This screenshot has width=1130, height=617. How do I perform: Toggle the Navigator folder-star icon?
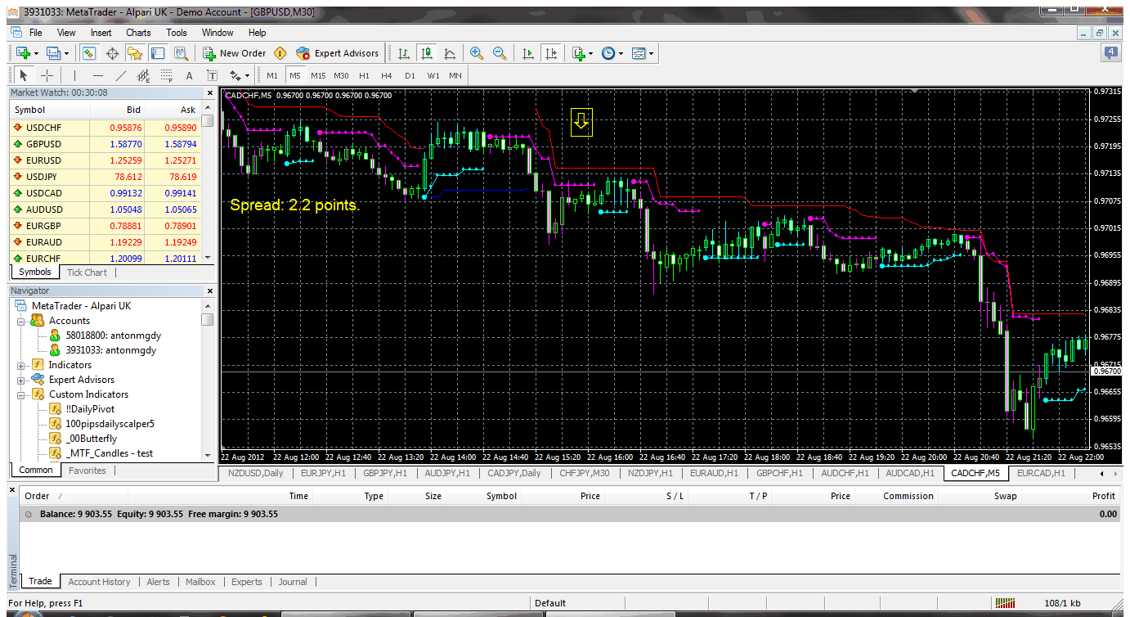135,53
